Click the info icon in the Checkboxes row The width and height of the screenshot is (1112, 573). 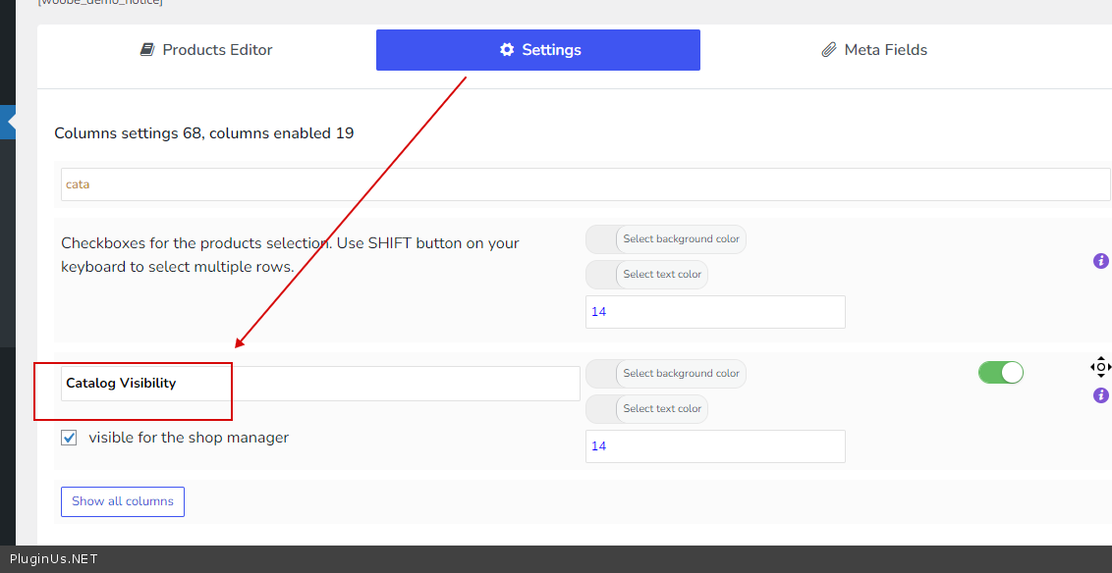(1101, 261)
